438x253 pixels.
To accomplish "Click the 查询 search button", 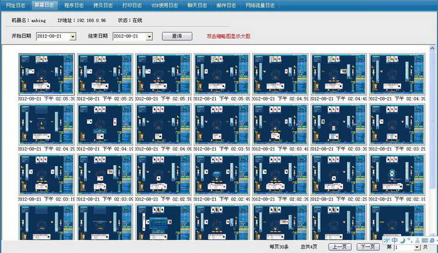I will [x=177, y=36].
